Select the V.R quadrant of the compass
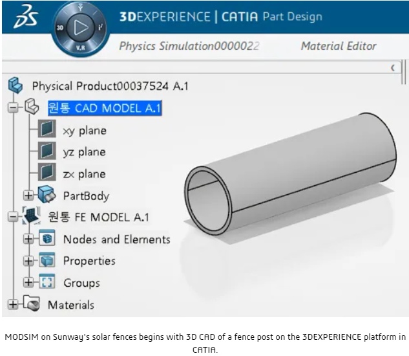Screen dimensions: 409x356 [80, 48]
